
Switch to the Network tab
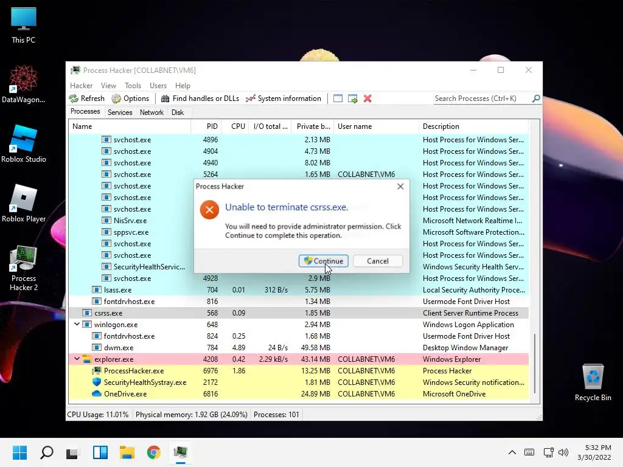(x=151, y=112)
